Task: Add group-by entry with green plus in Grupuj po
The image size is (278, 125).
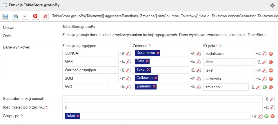Action: pos(266,116)
